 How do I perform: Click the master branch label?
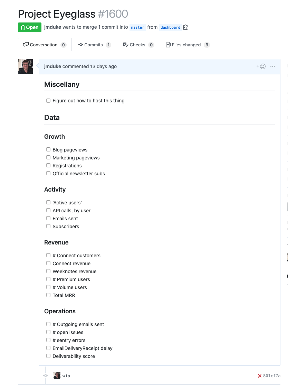[x=137, y=27]
